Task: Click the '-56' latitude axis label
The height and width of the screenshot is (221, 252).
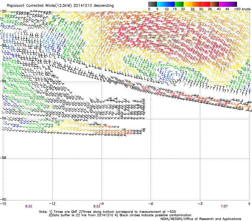Action: coord(3,118)
